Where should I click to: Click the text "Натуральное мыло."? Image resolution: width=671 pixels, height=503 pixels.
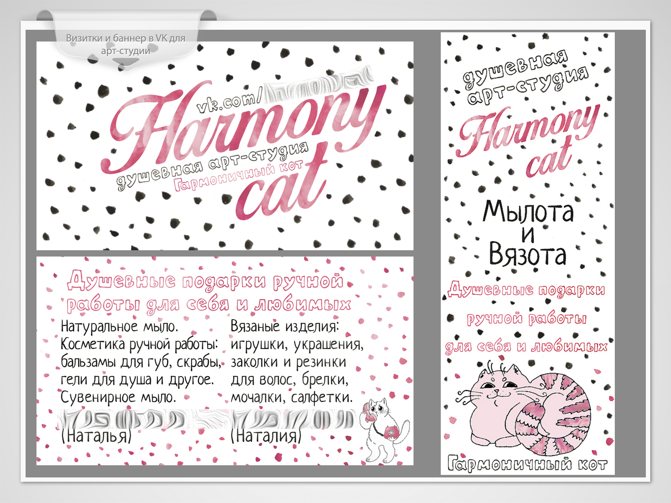tap(120, 326)
